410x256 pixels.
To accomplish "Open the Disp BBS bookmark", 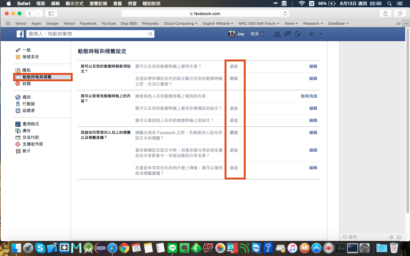I will coord(129,23).
